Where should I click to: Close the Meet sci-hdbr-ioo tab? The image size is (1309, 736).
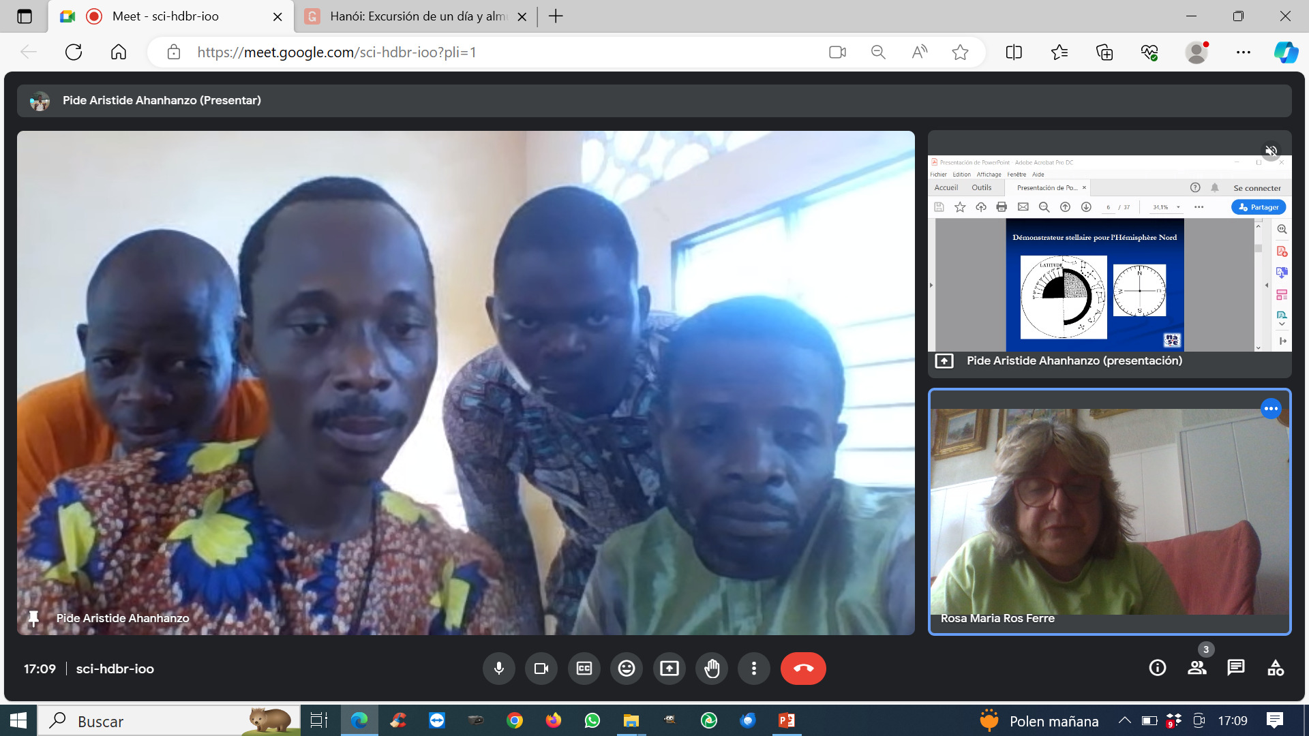[277, 17]
